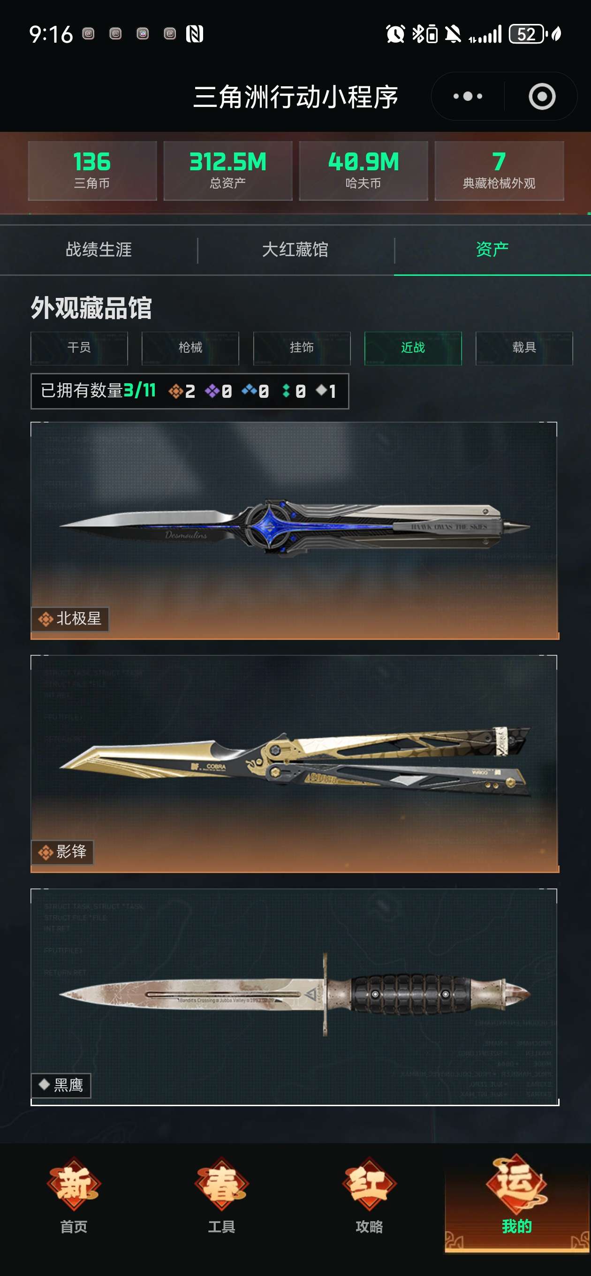
Task: Open the 影锋 butterfly knife card
Action: coord(294,764)
